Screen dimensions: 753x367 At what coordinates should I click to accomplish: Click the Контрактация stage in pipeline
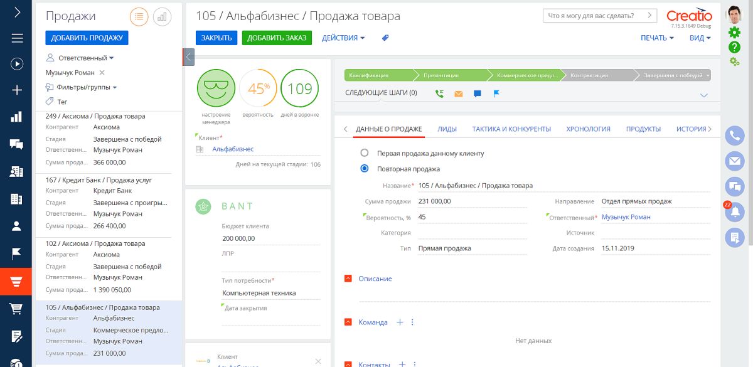coord(600,75)
